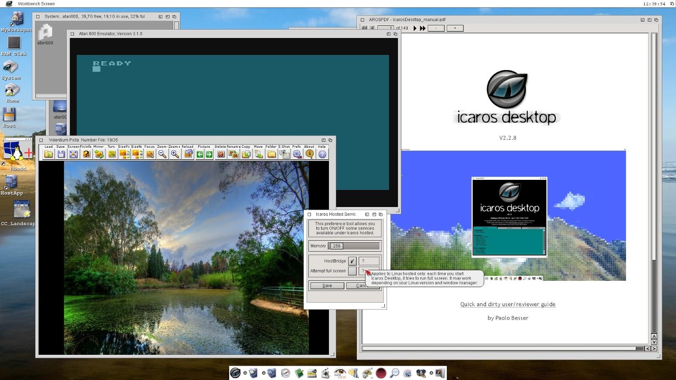Click the Folder icon in Videntium Picta toolbar

(271, 154)
